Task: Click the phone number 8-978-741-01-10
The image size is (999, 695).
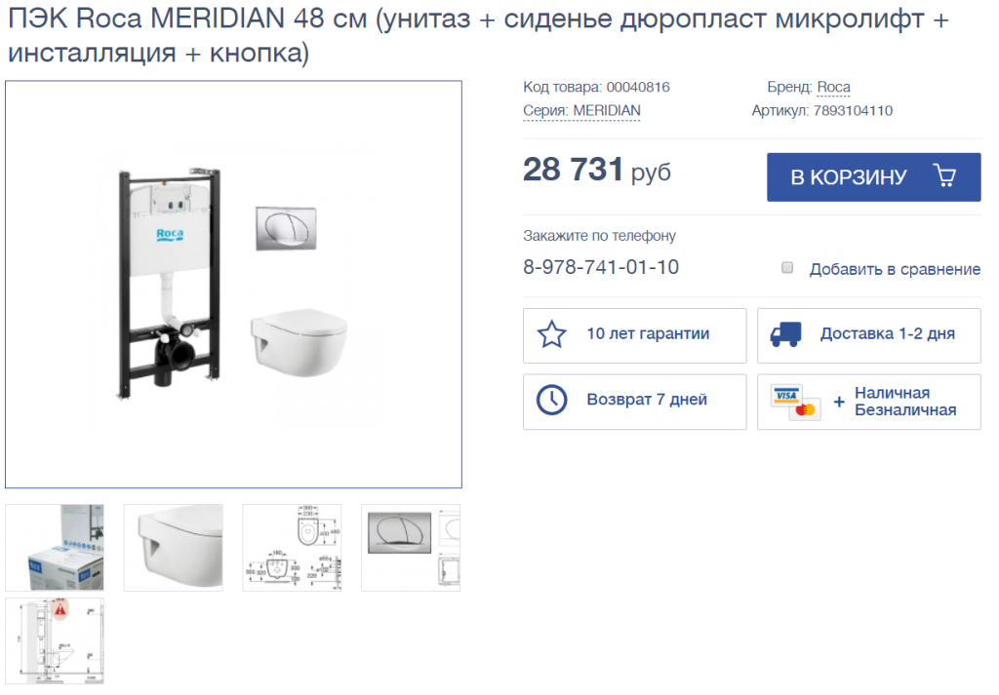Action: pyautogui.click(x=601, y=267)
